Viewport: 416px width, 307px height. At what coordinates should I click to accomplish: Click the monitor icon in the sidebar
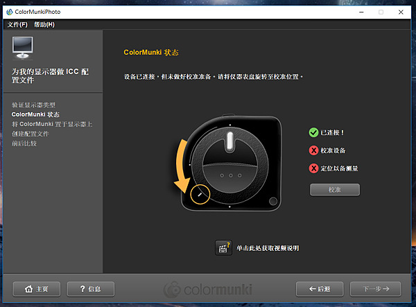pyautogui.click(x=23, y=48)
